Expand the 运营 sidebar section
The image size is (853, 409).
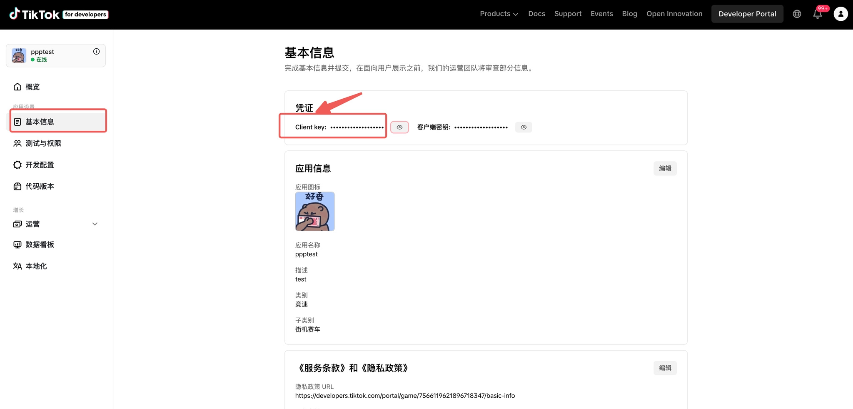(56, 224)
